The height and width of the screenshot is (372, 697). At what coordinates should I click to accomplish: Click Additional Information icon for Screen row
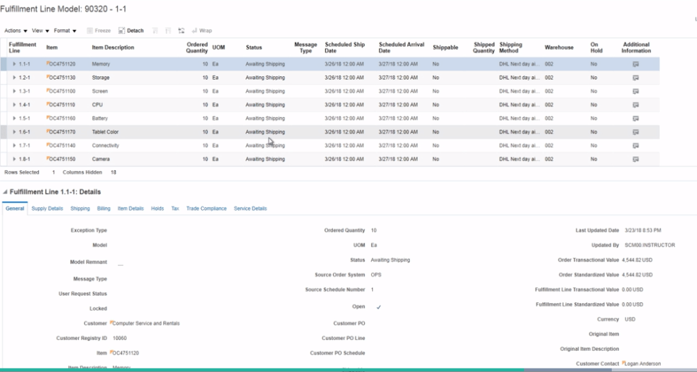click(636, 91)
